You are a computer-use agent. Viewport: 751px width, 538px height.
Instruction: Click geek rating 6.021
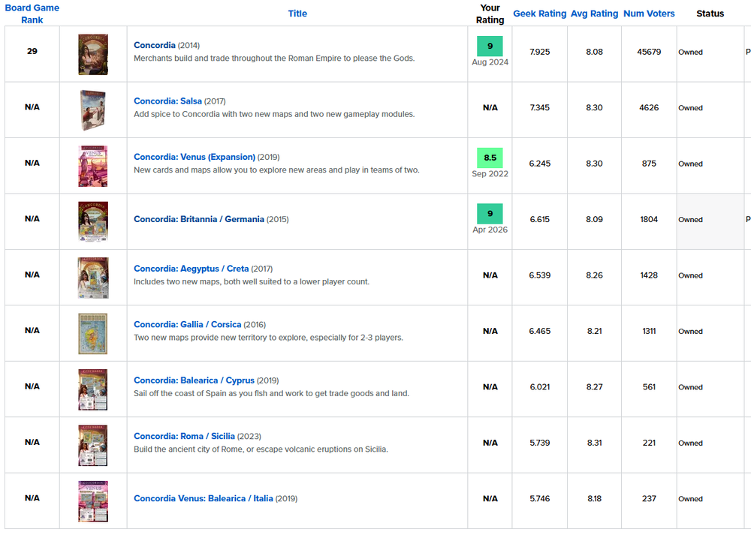tap(540, 386)
